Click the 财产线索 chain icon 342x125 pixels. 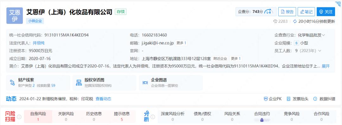pyautogui.click(x=12, y=83)
